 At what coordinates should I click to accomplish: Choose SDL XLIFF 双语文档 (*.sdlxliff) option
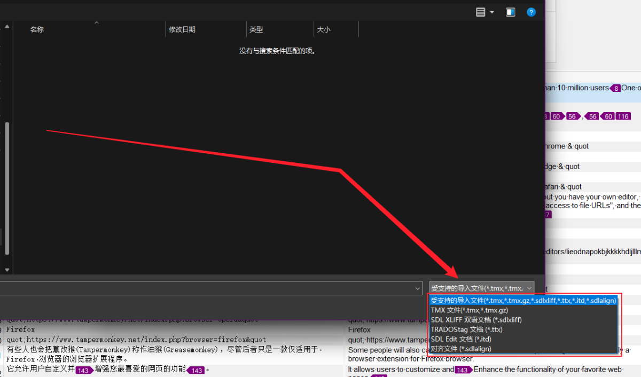click(x=476, y=320)
